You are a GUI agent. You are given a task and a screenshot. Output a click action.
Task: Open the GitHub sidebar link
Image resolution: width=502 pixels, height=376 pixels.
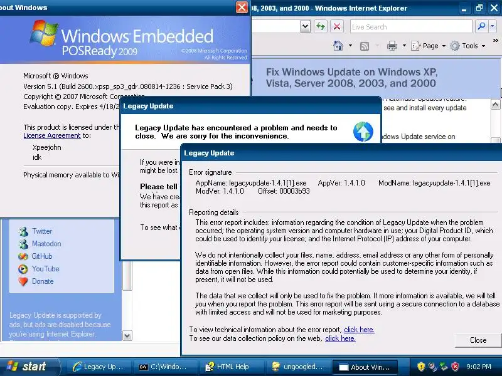tap(42, 256)
